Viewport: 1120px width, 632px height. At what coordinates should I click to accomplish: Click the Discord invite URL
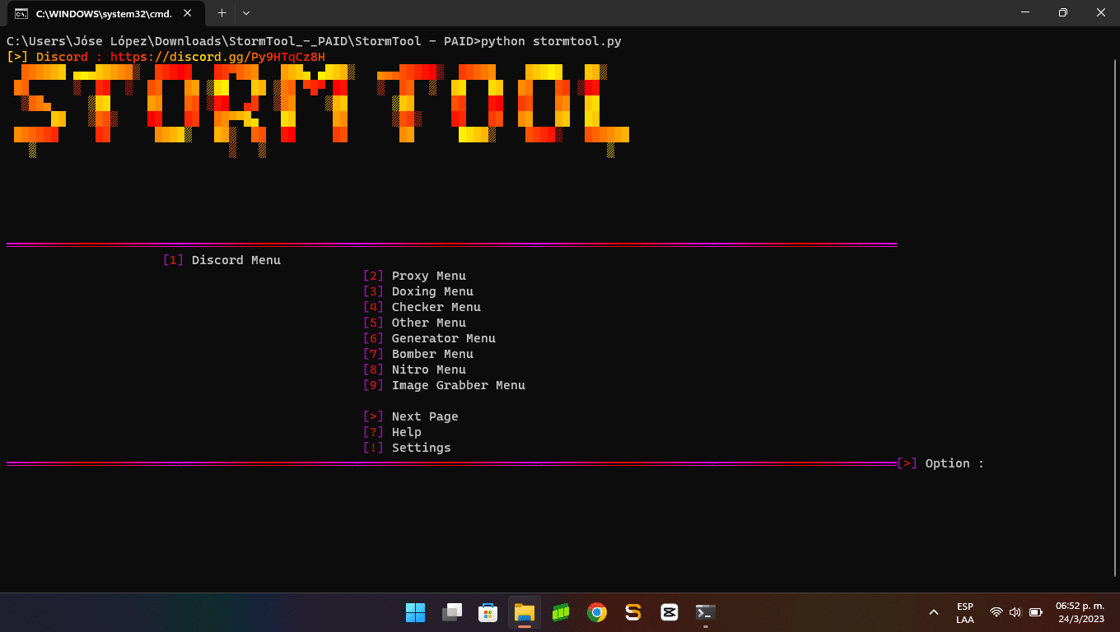pyautogui.click(x=217, y=57)
